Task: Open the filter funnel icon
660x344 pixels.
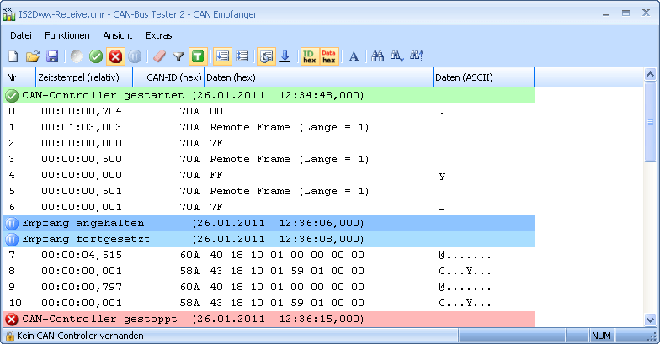Action: 178,56
